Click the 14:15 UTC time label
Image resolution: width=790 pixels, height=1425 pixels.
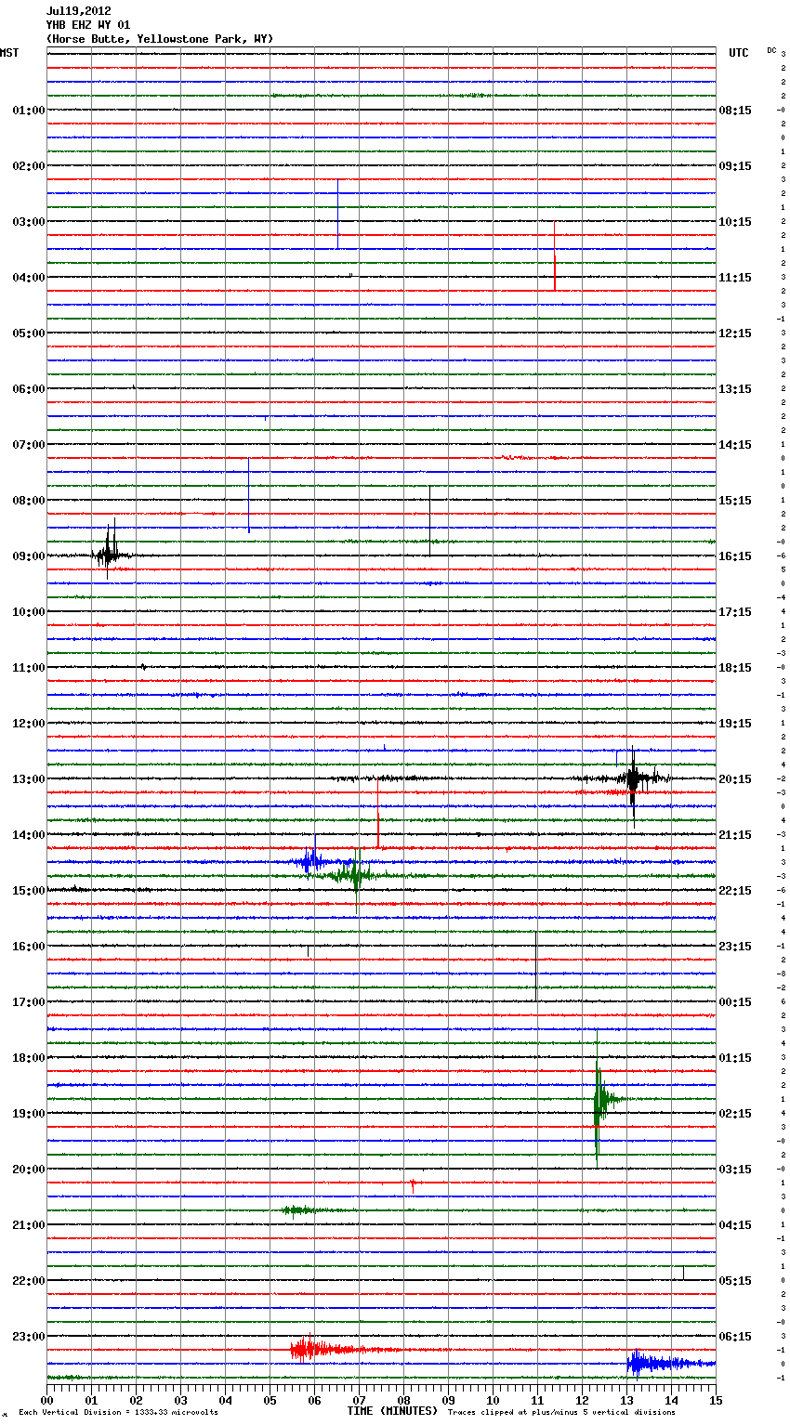click(x=735, y=445)
